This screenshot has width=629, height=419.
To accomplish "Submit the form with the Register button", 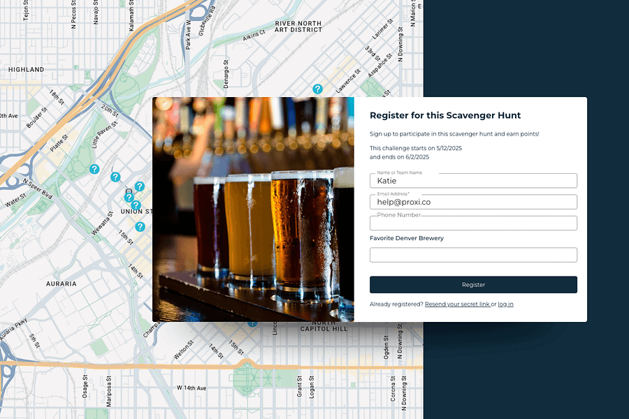I will click(473, 285).
